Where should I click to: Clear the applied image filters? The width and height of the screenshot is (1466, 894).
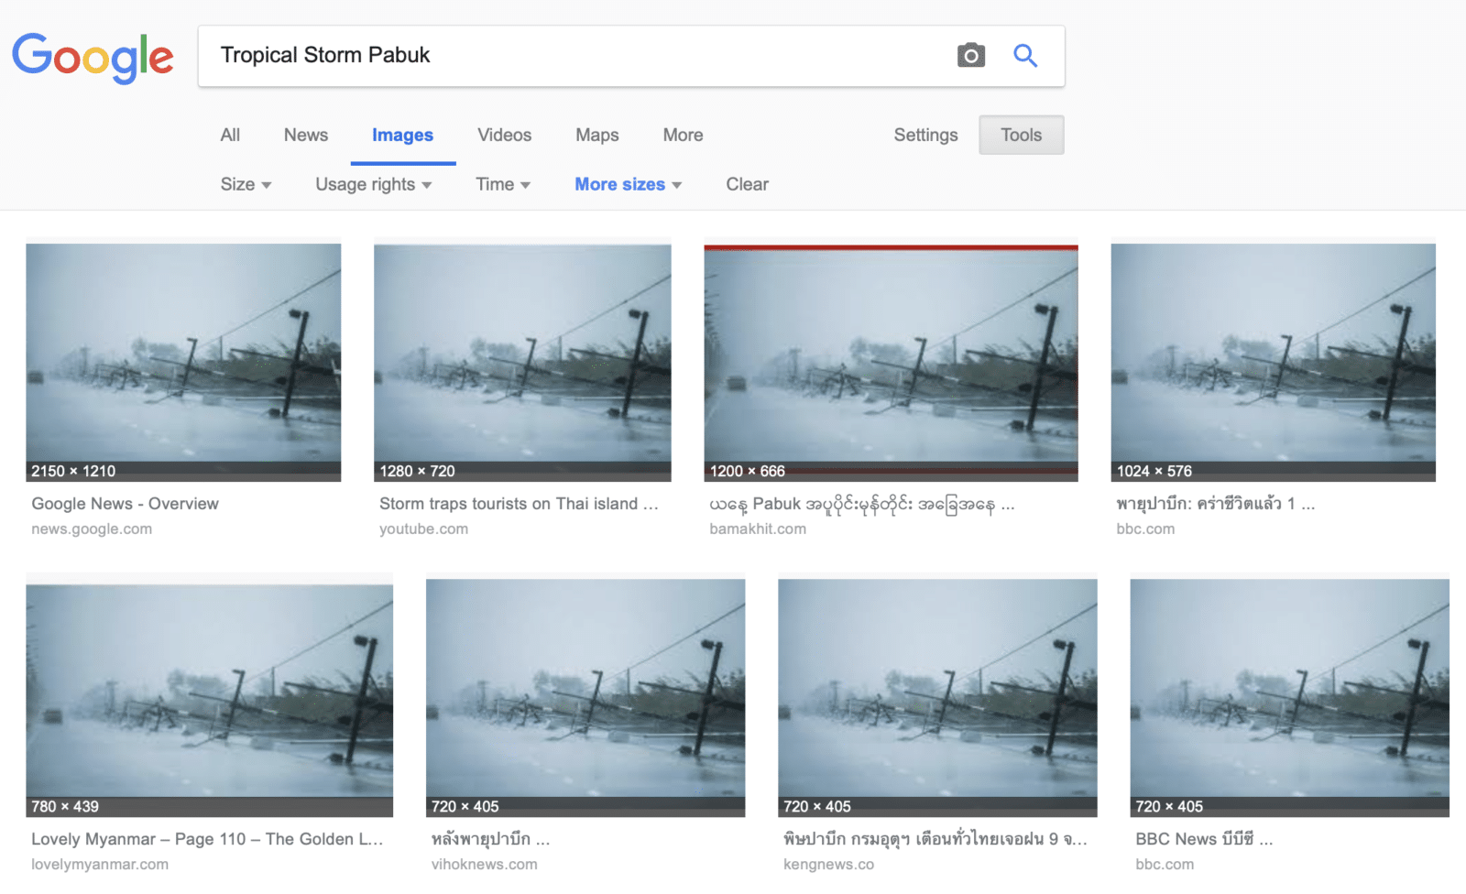click(747, 184)
